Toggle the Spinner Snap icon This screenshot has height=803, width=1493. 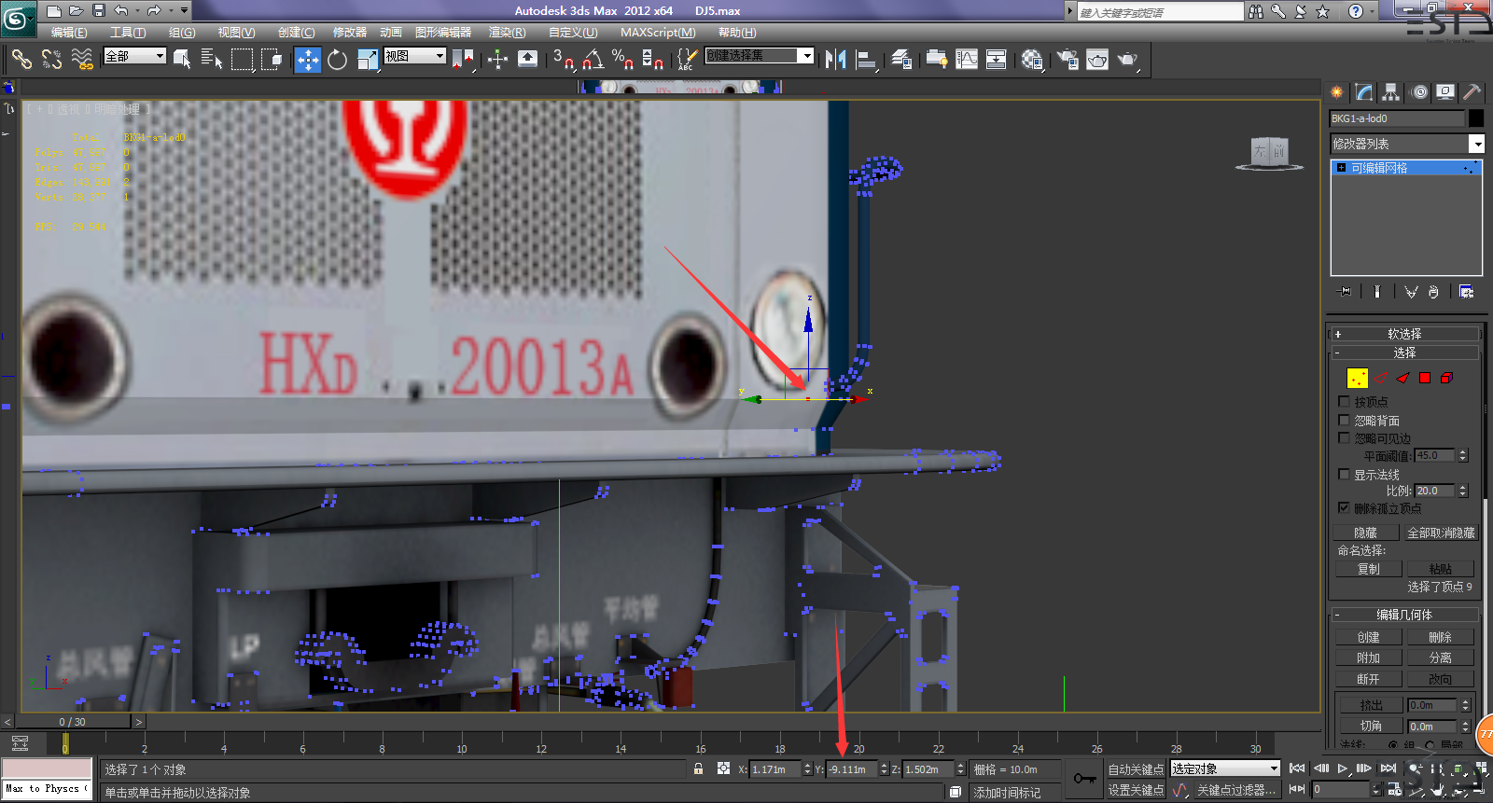pos(652,59)
